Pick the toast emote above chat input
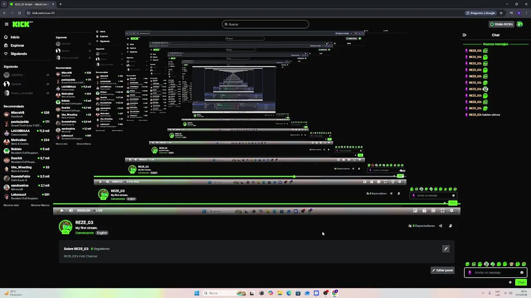The width and height of the screenshot is (531, 298). pyautogui.click(x=512, y=264)
